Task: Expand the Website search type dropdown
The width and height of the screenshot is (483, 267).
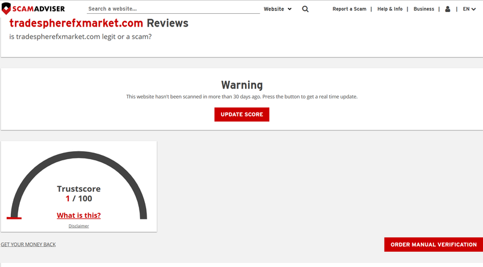Action: (x=278, y=9)
